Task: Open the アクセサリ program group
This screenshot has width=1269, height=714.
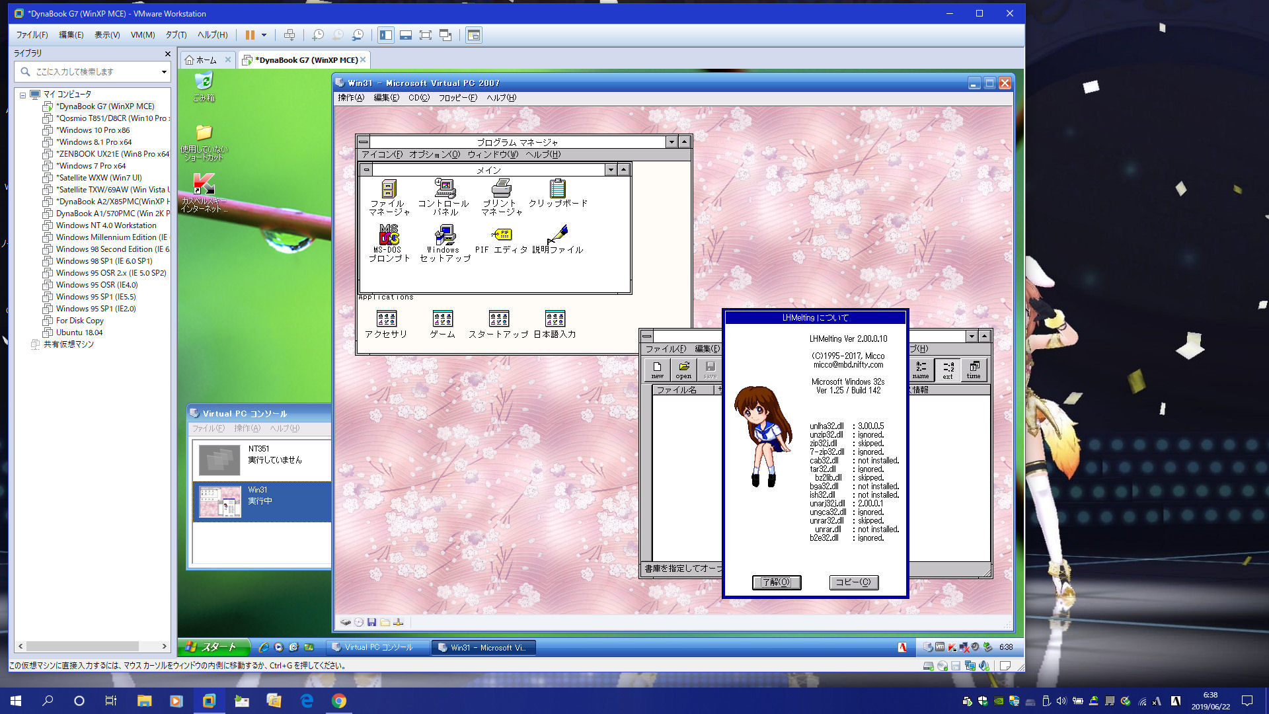Action: [386, 325]
